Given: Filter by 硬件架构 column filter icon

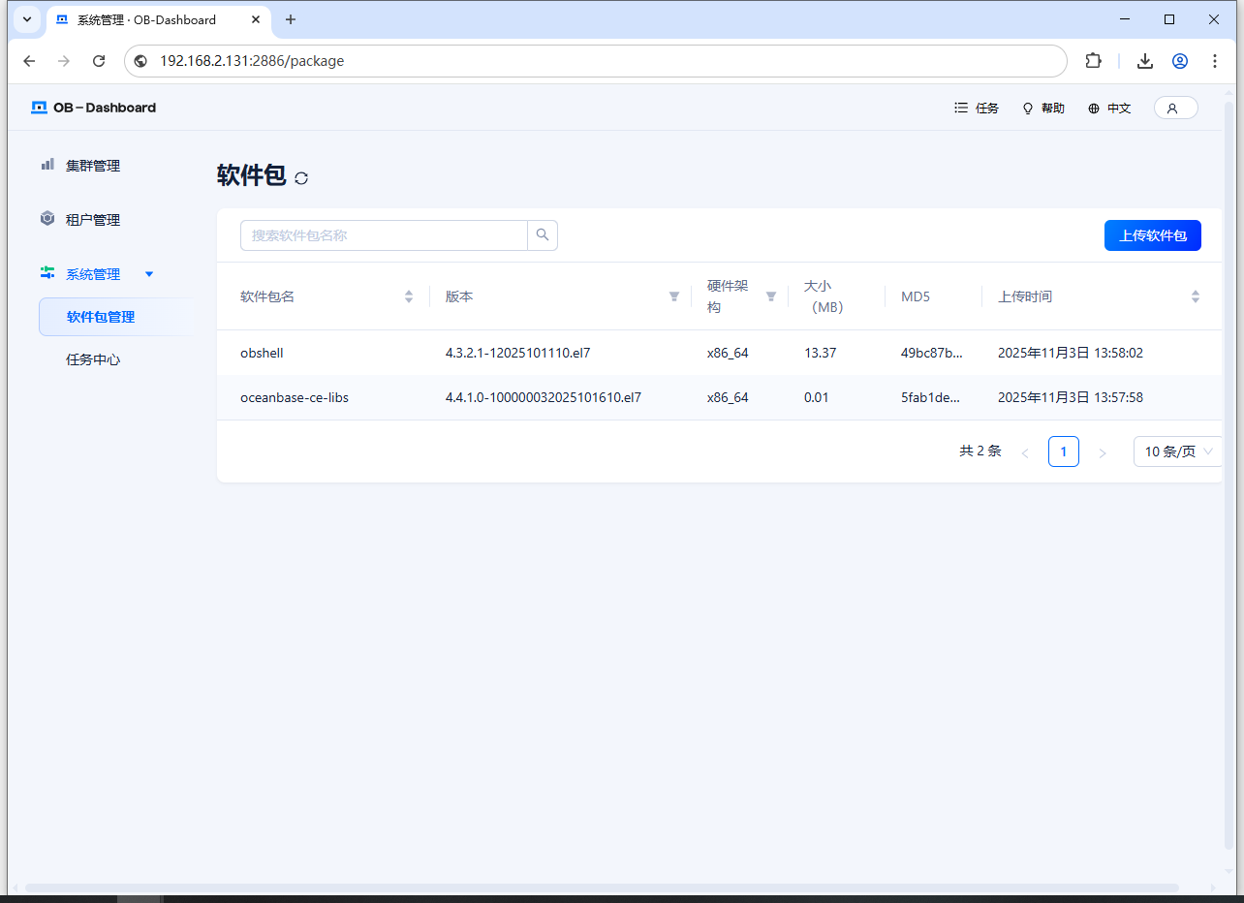Looking at the screenshot, I should tap(771, 296).
